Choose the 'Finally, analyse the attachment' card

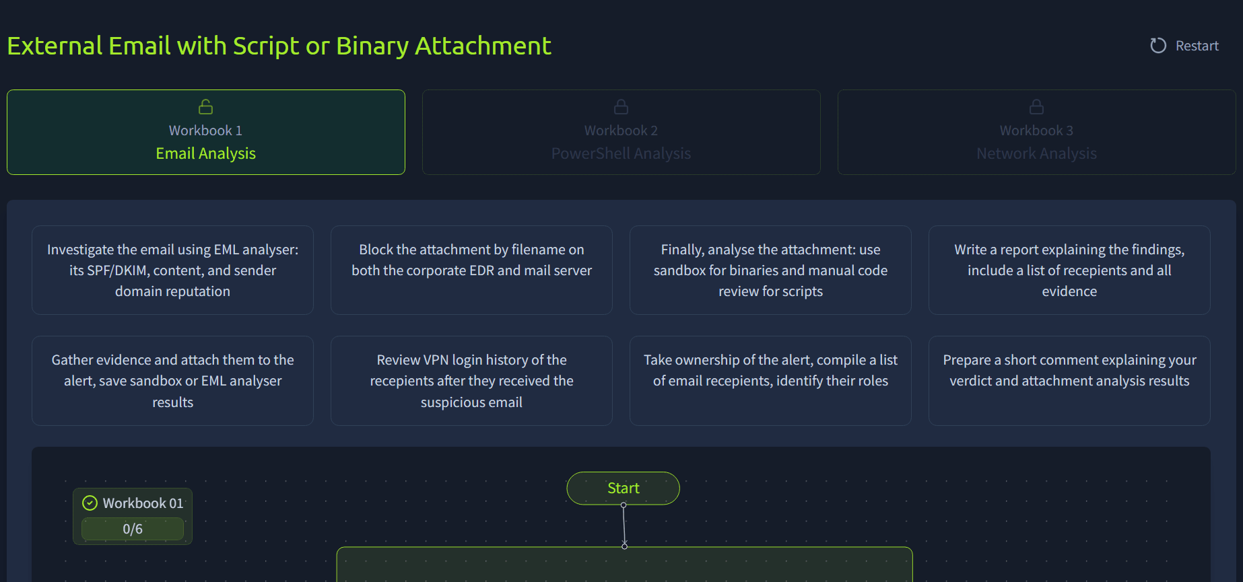(x=770, y=270)
